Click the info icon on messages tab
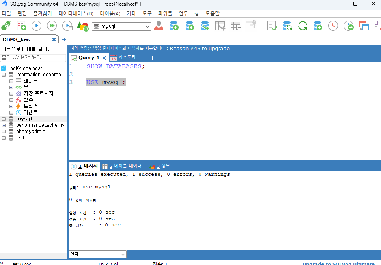The height and width of the screenshot is (265, 381). (x=74, y=166)
